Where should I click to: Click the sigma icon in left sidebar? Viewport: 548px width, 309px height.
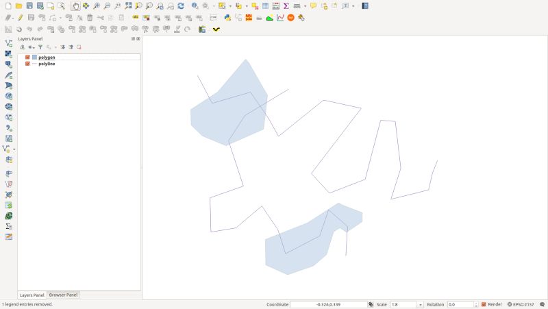point(9,226)
